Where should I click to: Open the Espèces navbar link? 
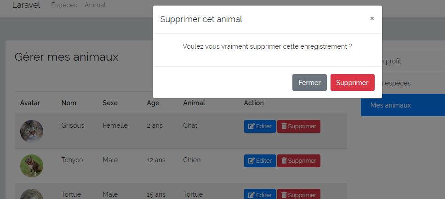pos(64,6)
